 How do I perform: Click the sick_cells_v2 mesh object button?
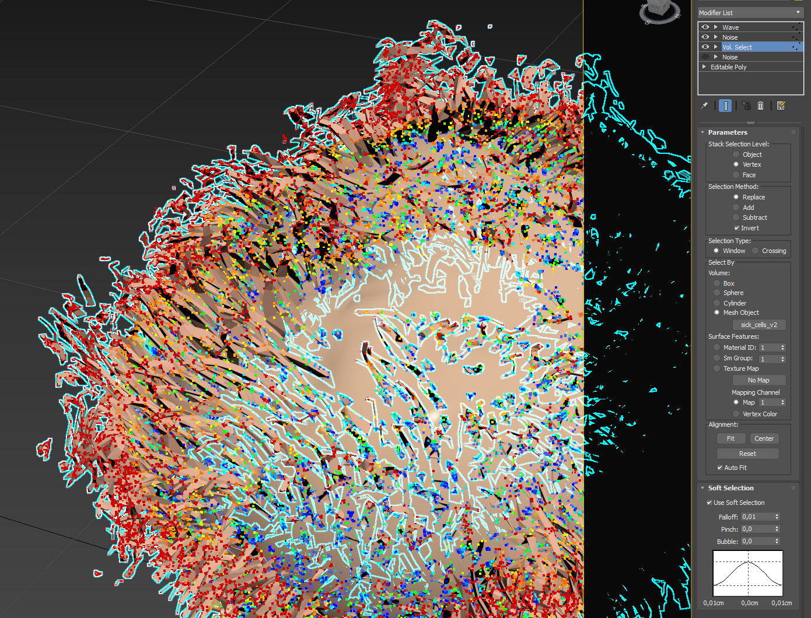tap(759, 325)
